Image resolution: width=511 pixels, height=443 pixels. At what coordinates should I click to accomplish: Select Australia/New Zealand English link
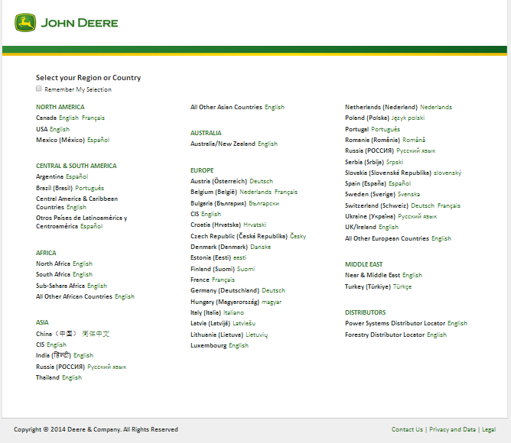(268, 144)
